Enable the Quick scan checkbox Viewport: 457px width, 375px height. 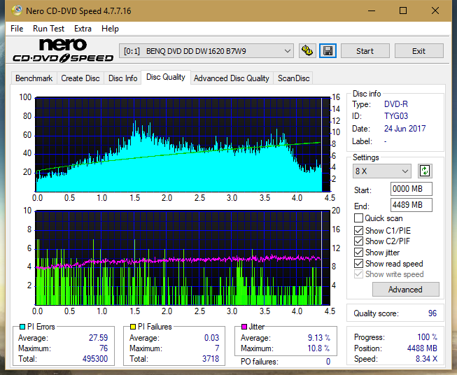pyautogui.click(x=358, y=218)
